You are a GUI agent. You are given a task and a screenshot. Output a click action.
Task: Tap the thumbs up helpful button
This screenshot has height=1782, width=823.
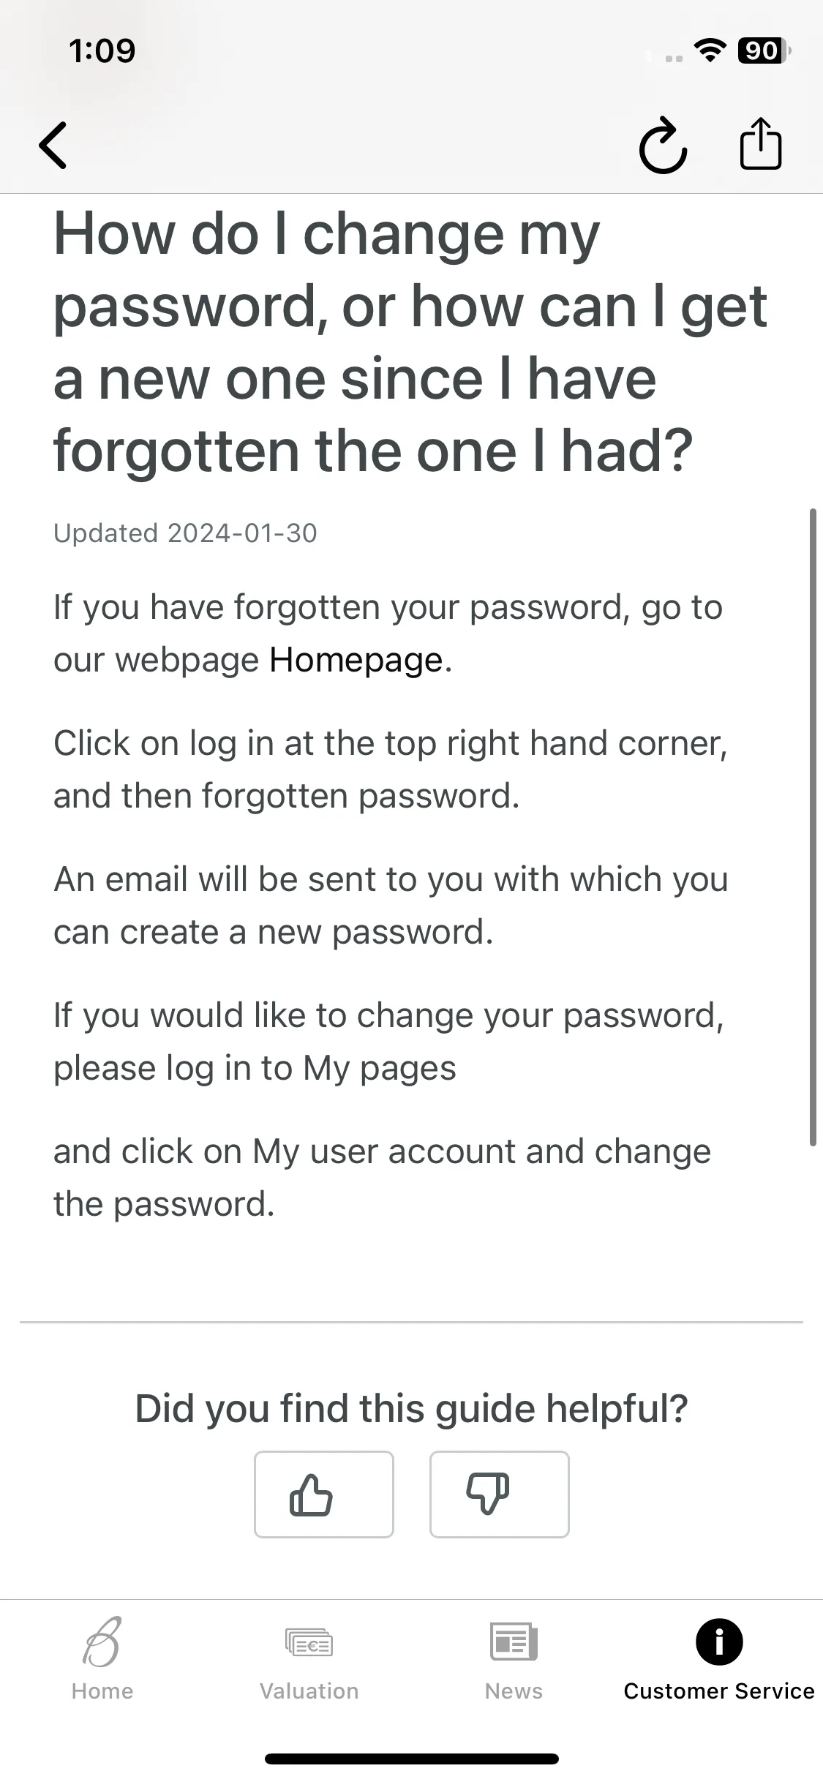click(324, 1495)
